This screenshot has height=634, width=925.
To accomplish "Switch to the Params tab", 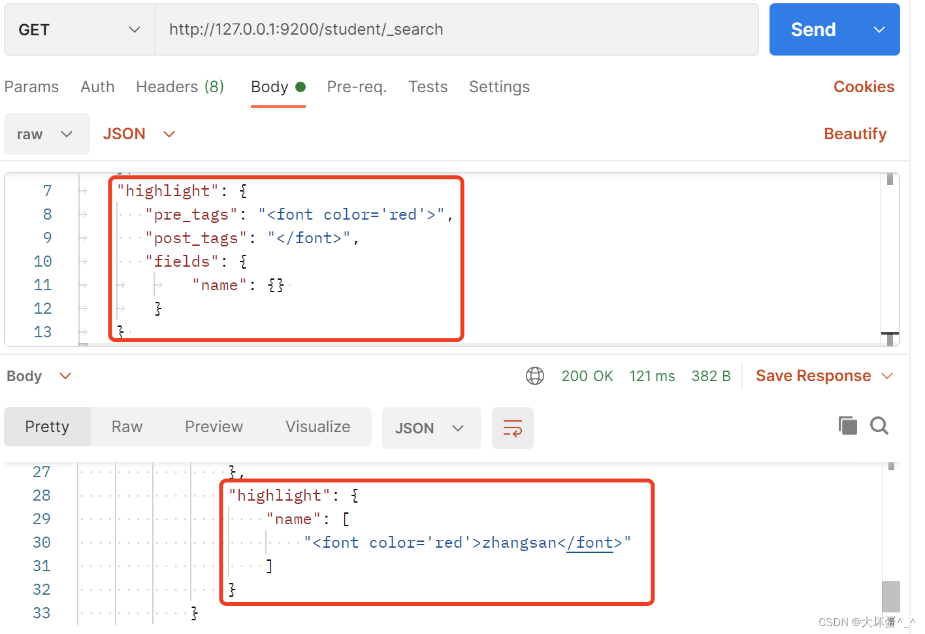I will (31, 87).
